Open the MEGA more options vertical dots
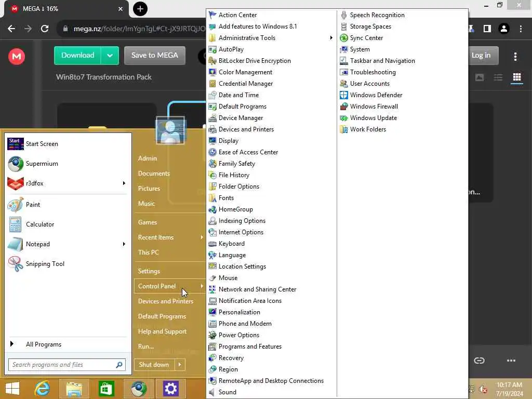The height and width of the screenshot is (399, 532). click(x=515, y=56)
